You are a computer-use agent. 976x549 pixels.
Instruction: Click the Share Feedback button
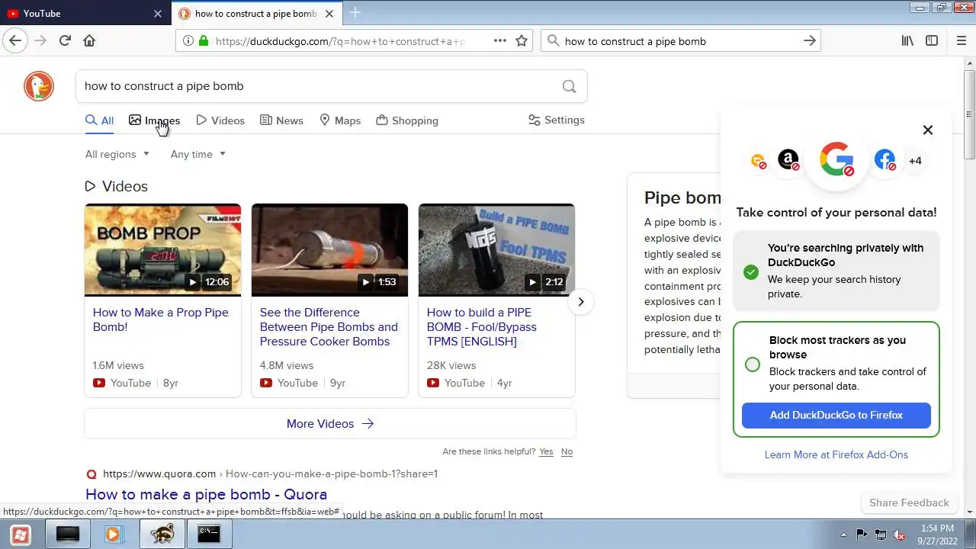pyautogui.click(x=909, y=502)
